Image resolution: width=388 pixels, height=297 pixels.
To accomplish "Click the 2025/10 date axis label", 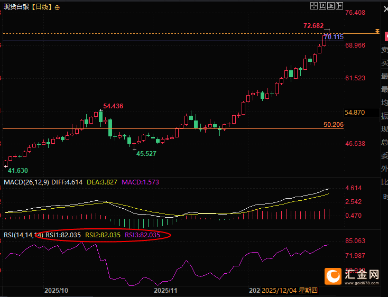I will point(56,290).
